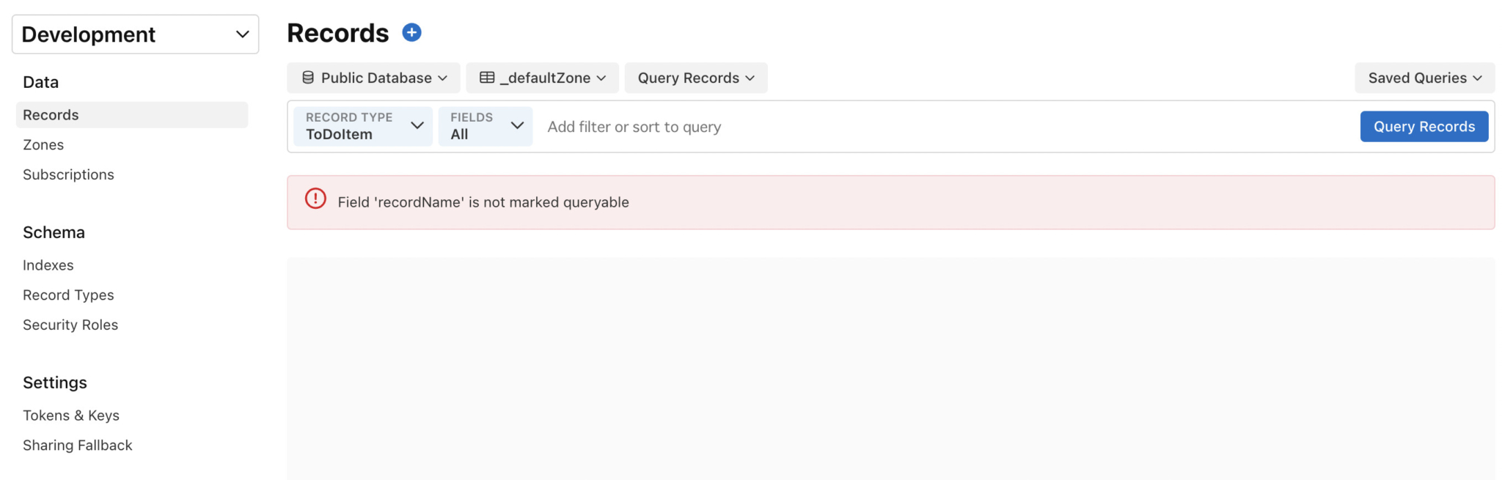Screen dimensions: 1502x480
Task: Open Record Types under Schema
Action: pos(68,295)
